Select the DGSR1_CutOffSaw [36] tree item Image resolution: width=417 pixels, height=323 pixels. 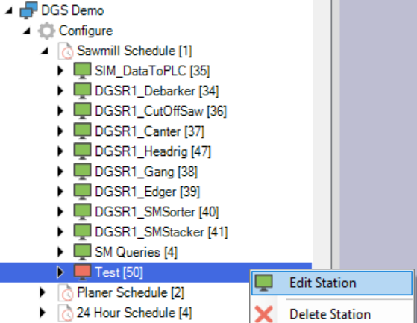click(x=160, y=111)
